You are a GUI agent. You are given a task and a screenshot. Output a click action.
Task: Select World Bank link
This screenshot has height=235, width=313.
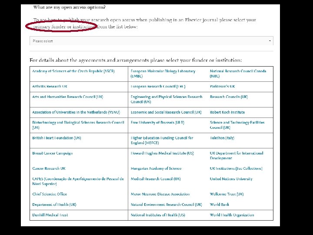(220, 205)
